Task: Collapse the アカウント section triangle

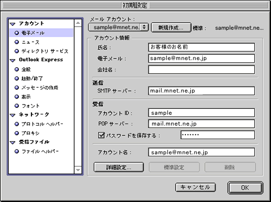Action: click(x=12, y=24)
